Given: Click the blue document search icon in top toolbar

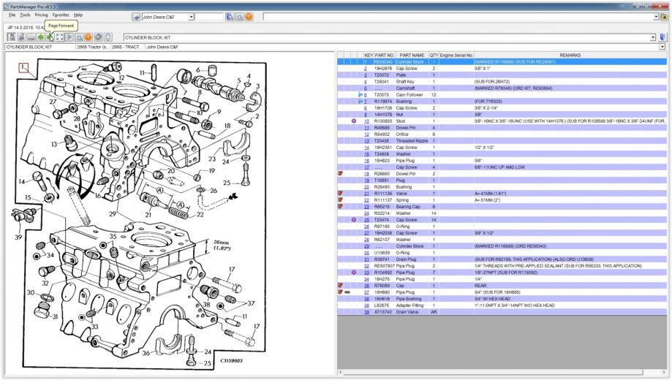Looking at the screenshot, I should click(230, 17).
